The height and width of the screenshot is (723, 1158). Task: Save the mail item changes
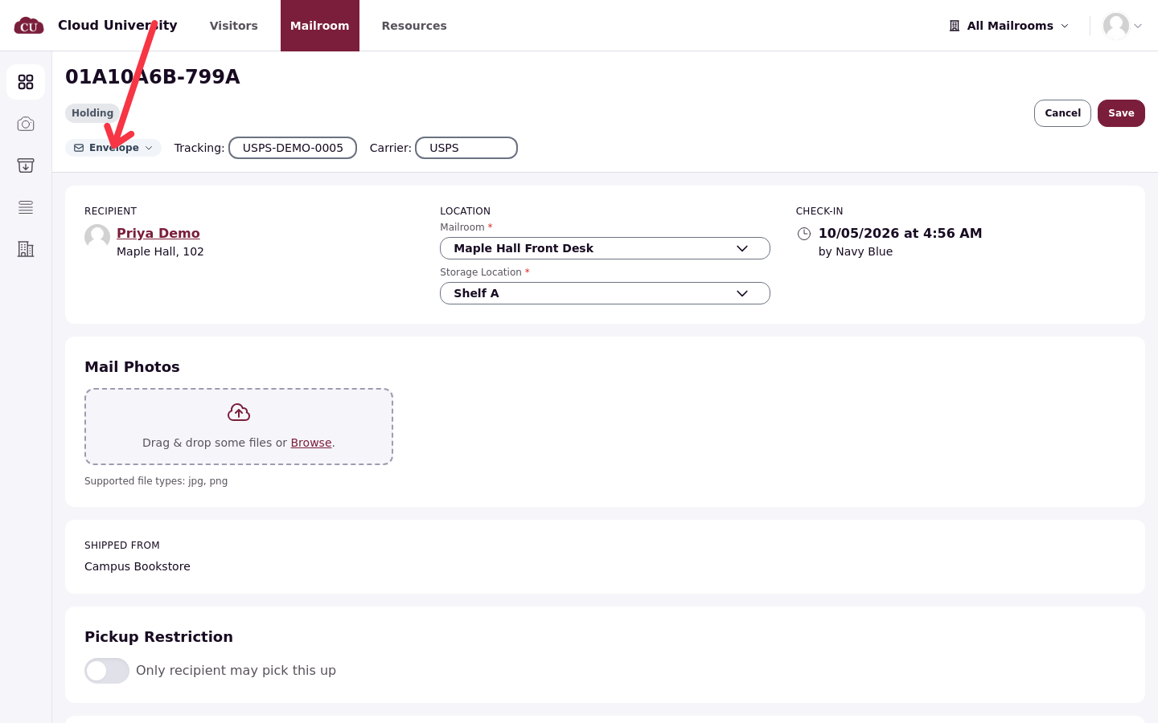(x=1121, y=113)
